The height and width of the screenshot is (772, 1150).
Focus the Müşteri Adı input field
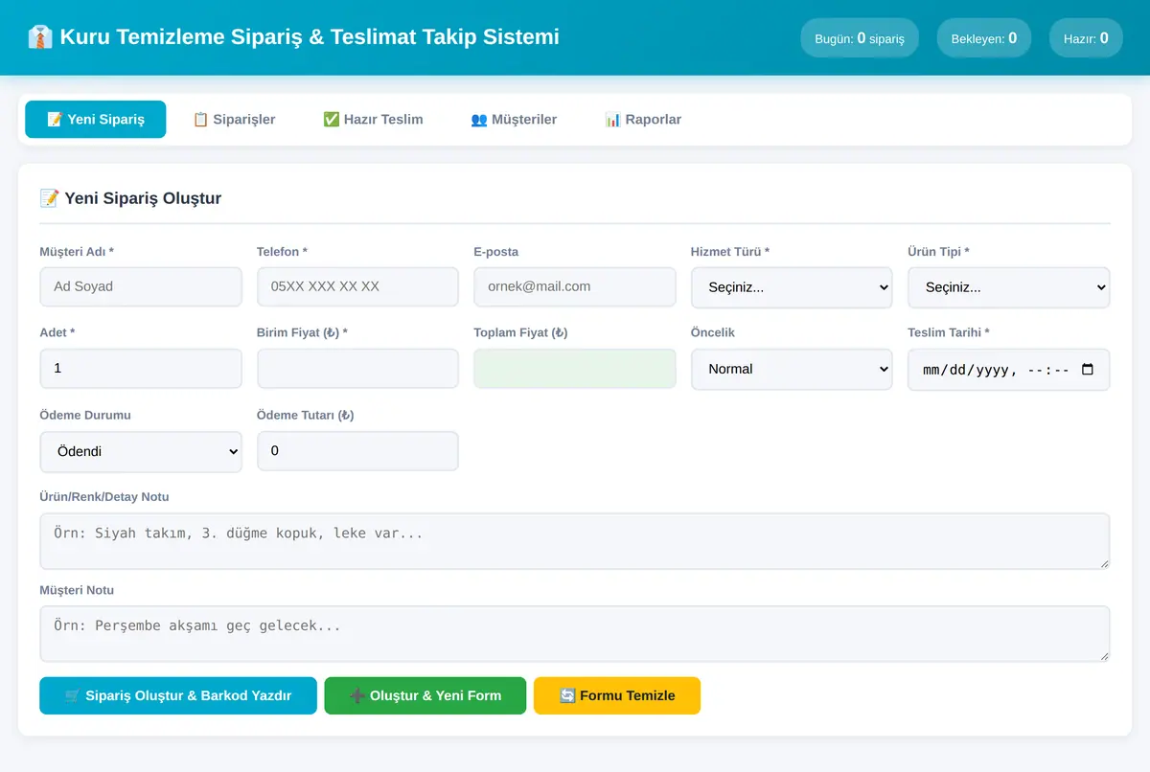pyautogui.click(x=141, y=286)
